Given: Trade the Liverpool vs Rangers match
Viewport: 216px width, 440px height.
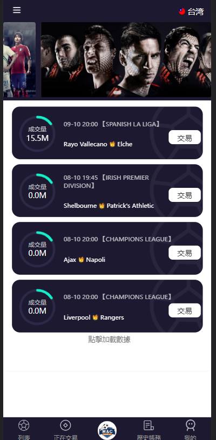Looking at the screenshot, I should [185, 310].
